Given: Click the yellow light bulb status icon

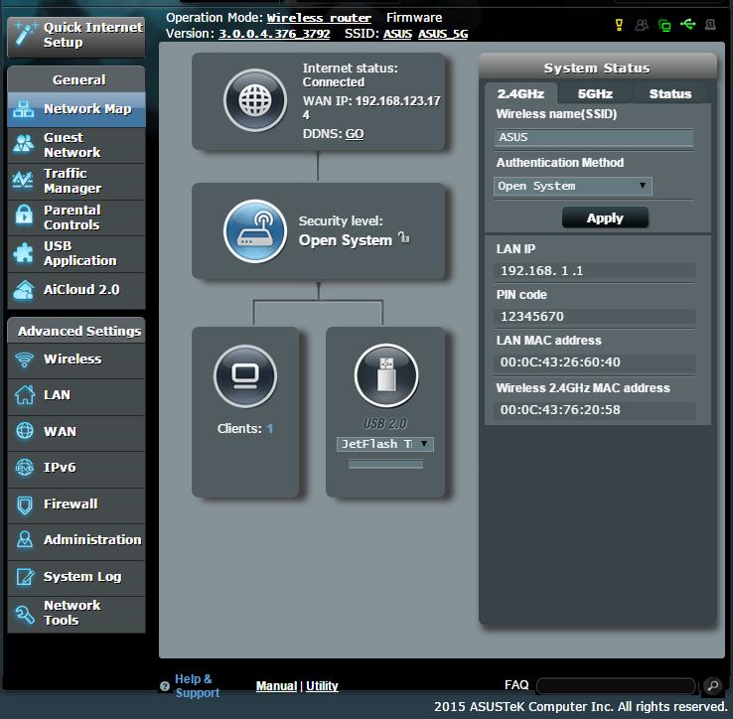Looking at the screenshot, I should pyautogui.click(x=619, y=24).
